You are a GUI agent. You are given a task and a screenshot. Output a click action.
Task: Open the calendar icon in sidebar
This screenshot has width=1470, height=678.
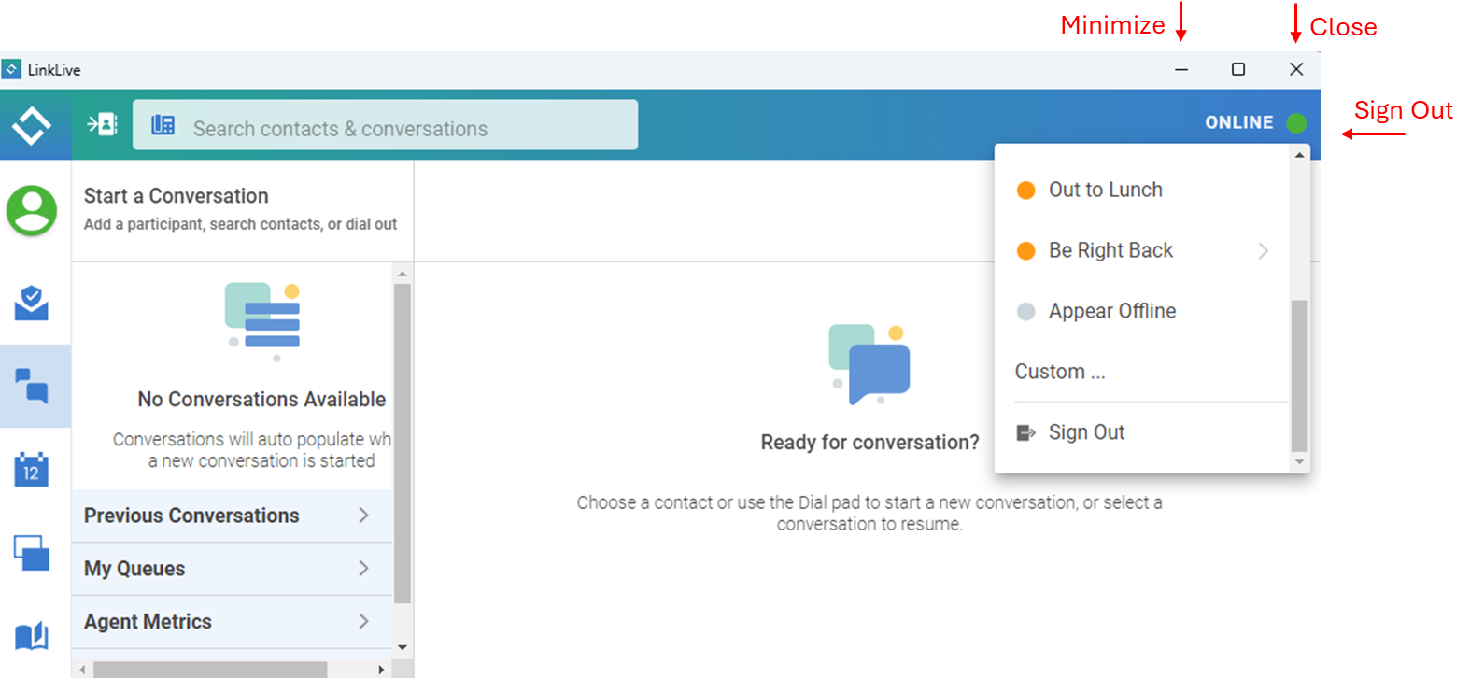[x=32, y=469]
